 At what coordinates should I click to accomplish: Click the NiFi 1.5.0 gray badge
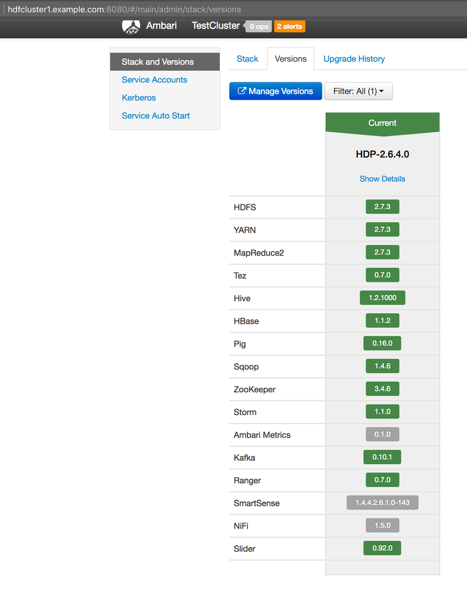[x=383, y=525]
